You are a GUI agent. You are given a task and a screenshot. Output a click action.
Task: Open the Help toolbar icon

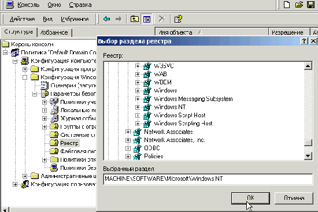coord(178,19)
